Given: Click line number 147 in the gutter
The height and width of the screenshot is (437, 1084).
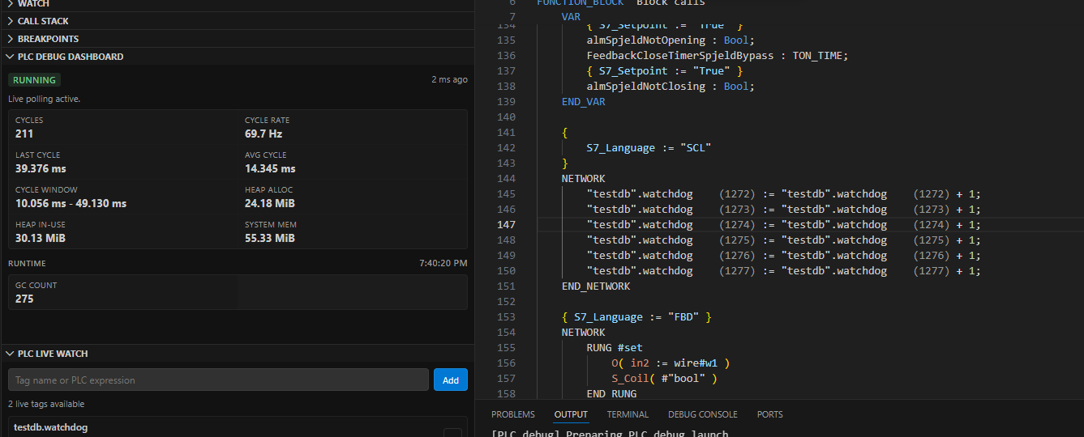Looking at the screenshot, I should click(507, 225).
